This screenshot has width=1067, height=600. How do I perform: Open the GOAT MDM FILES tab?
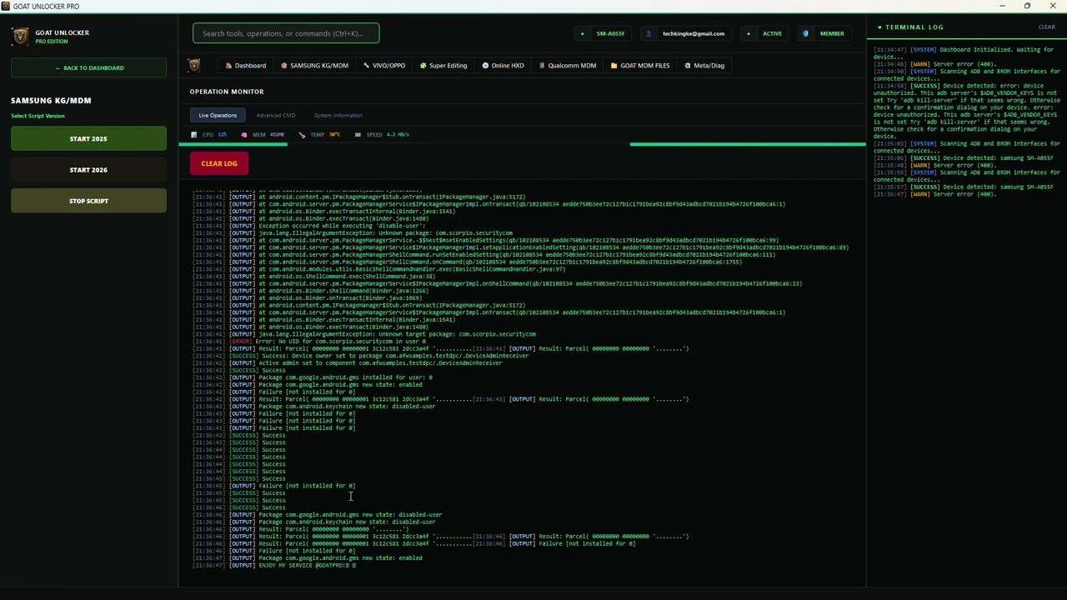click(x=640, y=66)
